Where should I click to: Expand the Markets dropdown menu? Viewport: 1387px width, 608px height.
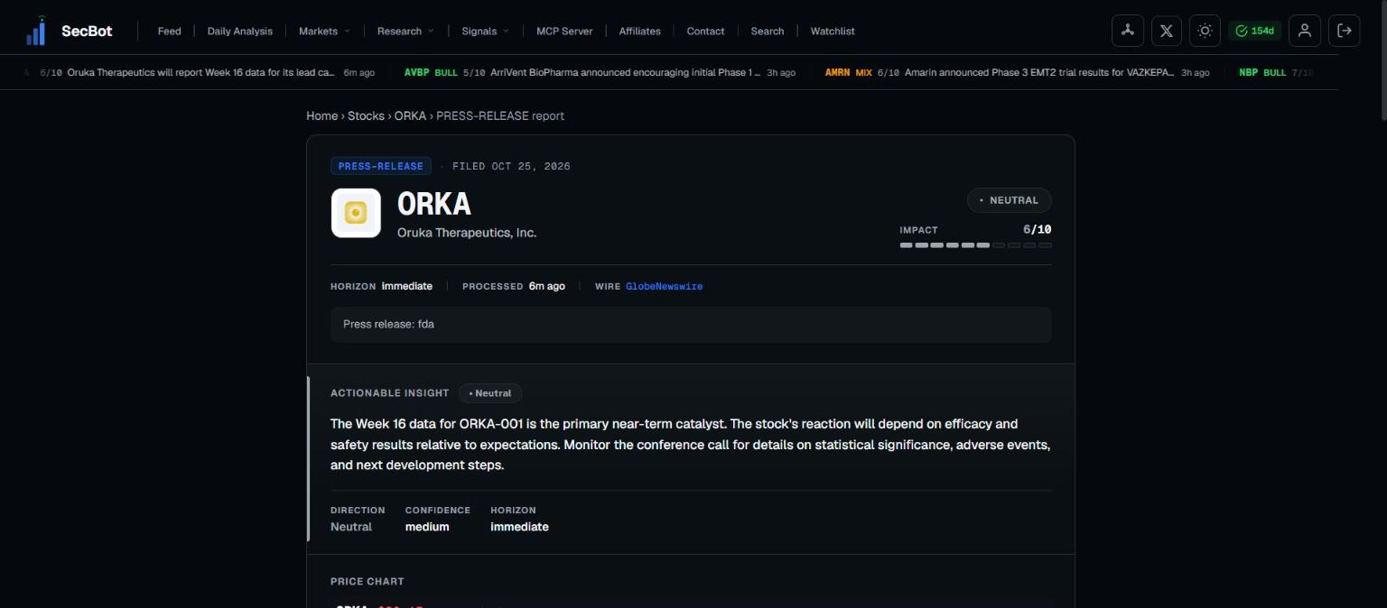tap(324, 31)
